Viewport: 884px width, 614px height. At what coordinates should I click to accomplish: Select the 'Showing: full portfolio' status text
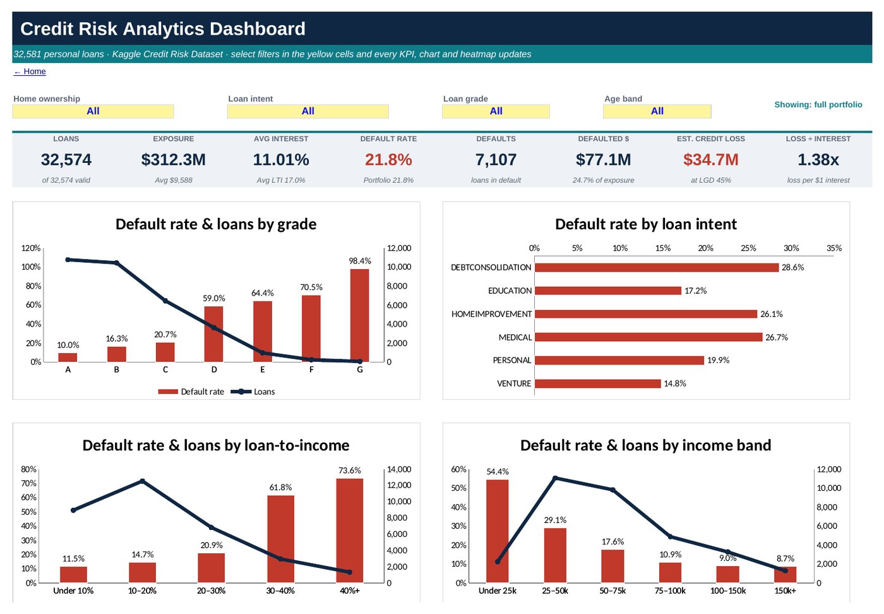tap(818, 105)
